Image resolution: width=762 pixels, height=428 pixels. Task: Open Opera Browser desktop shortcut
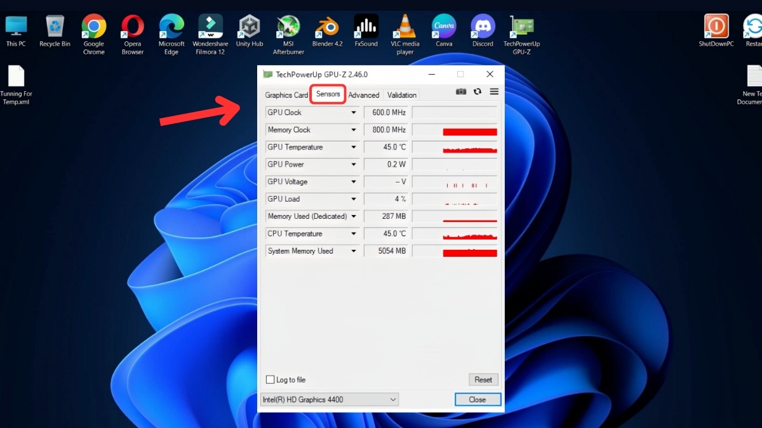pyautogui.click(x=133, y=35)
